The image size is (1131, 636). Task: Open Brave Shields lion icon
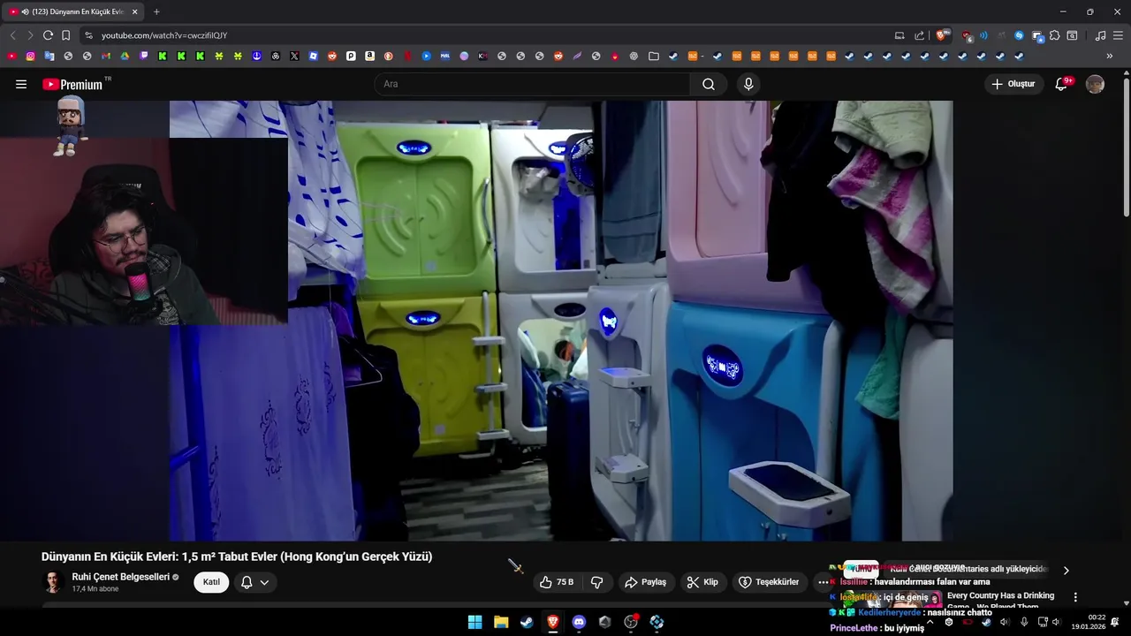(x=941, y=35)
